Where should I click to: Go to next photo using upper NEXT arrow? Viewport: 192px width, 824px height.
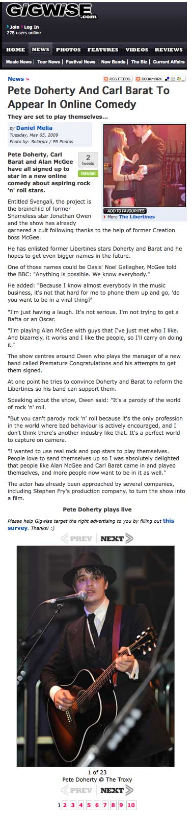(x=117, y=538)
